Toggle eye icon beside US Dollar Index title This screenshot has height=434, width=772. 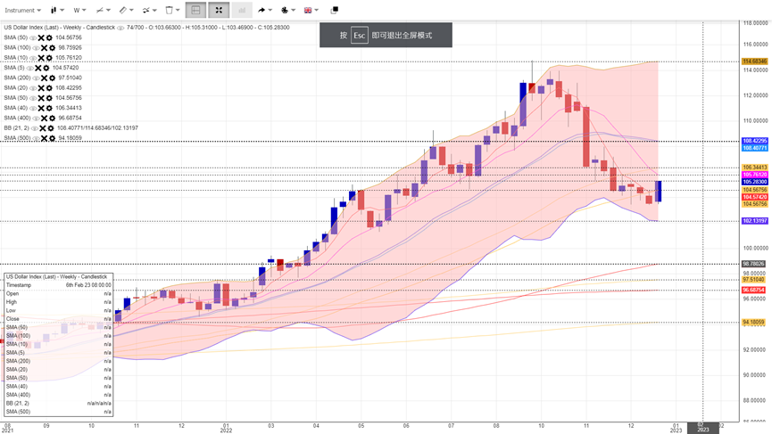120,28
